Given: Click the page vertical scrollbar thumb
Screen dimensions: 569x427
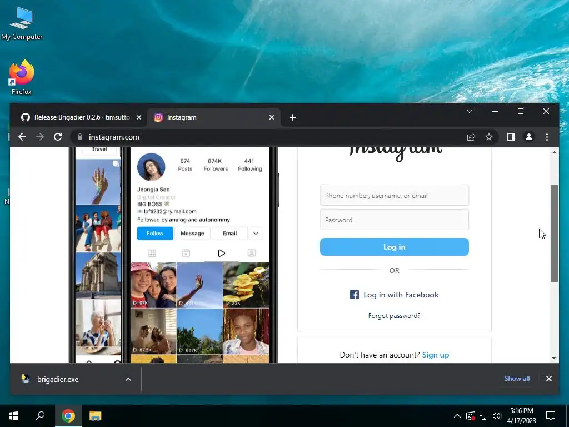Looking at the screenshot, I should tap(554, 233).
